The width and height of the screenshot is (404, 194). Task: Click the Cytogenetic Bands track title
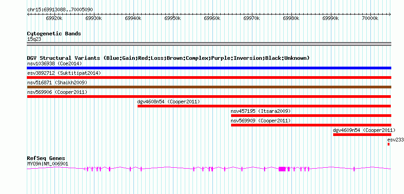[54, 34]
